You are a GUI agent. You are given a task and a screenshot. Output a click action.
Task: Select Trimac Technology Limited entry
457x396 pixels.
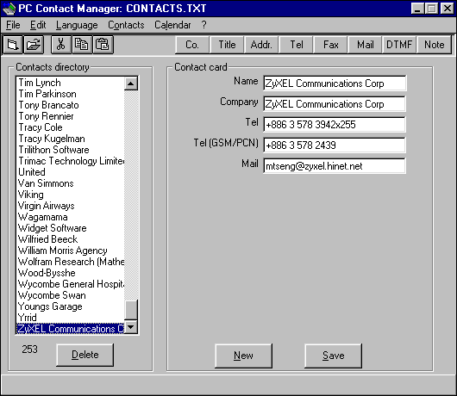pyautogui.click(x=70, y=161)
